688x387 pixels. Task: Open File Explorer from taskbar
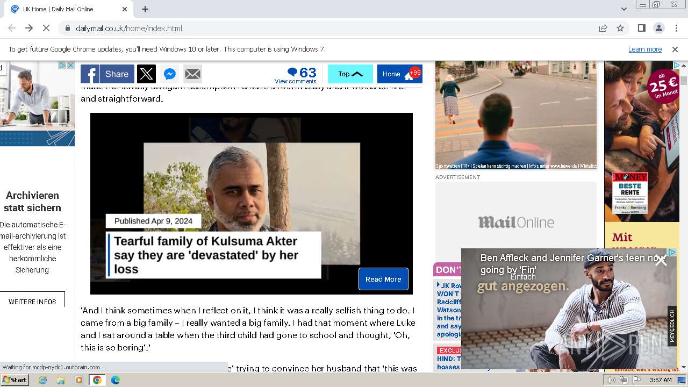(x=61, y=380)
